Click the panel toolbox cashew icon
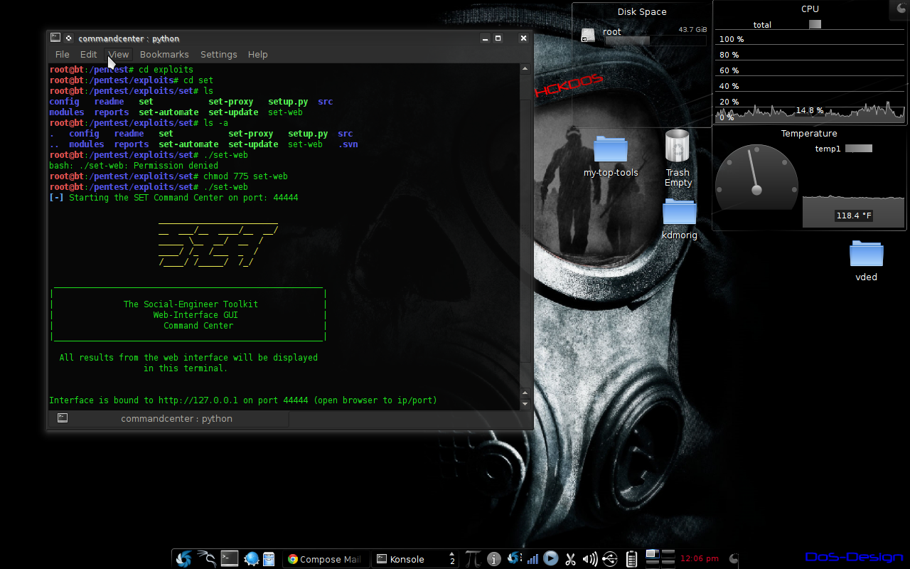910x569 pixels. 734,559
